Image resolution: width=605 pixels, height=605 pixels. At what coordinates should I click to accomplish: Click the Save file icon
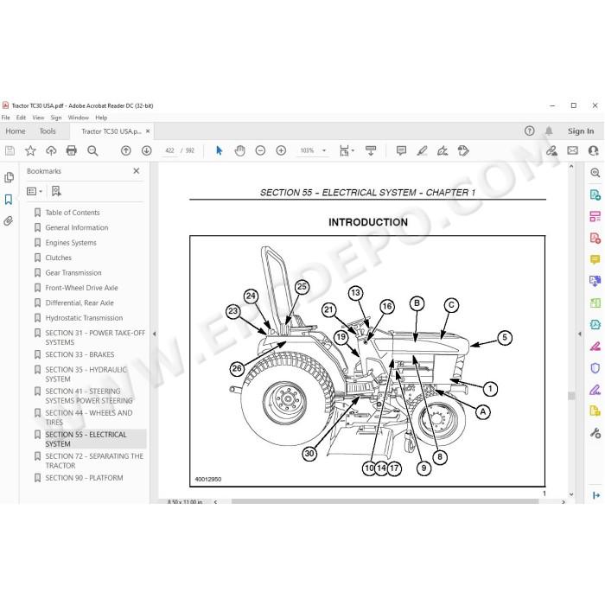point(10,150)
